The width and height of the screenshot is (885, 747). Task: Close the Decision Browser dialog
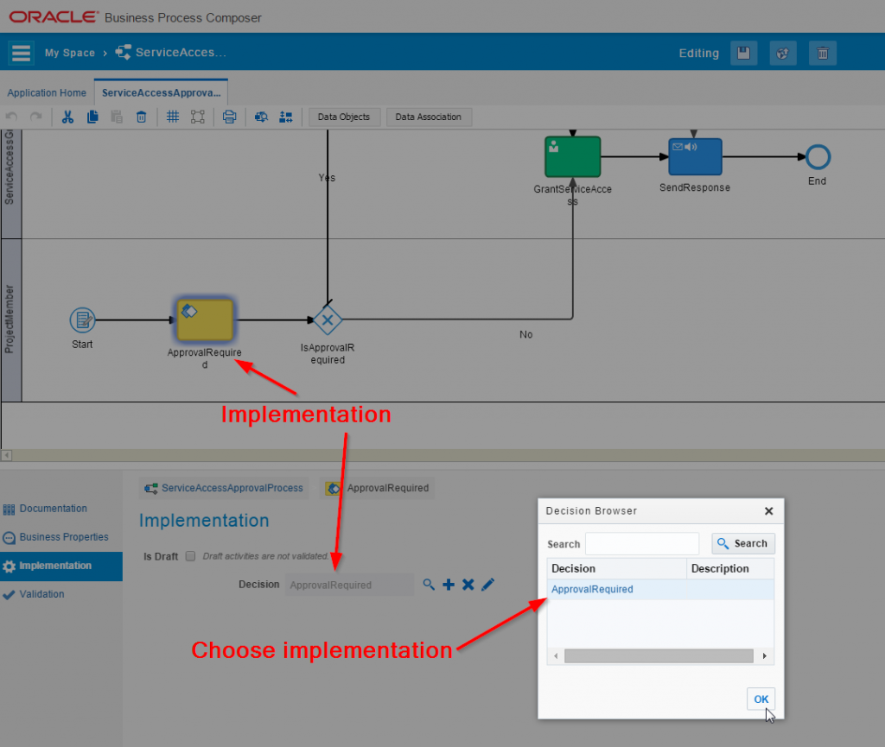[x=768, y=511]
